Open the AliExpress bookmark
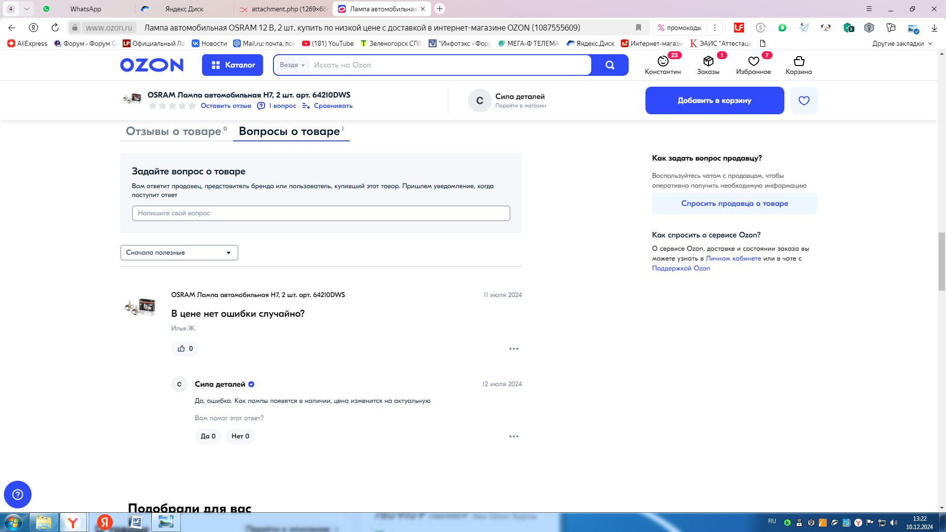This screenshot has width=946, height=532. pyautogui.click(x=28, y=43)
